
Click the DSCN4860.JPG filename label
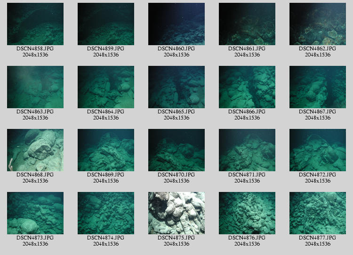pyautogui.click(x=176, y=48)
